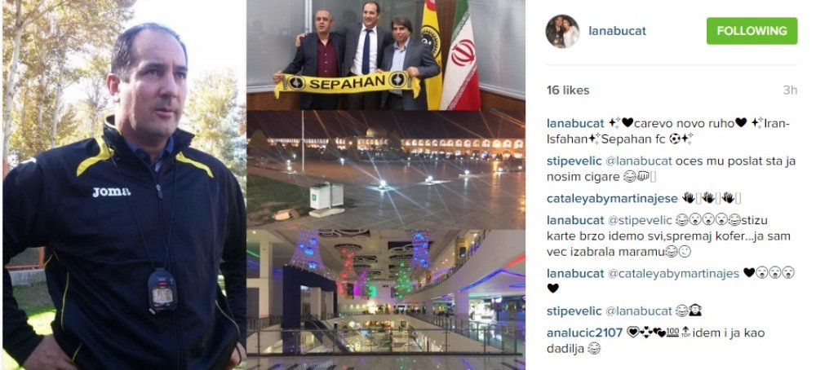Viewport: 816px width, 370px height.
Task: Click the clapping hands emoji comment
Action: (712, 198)
